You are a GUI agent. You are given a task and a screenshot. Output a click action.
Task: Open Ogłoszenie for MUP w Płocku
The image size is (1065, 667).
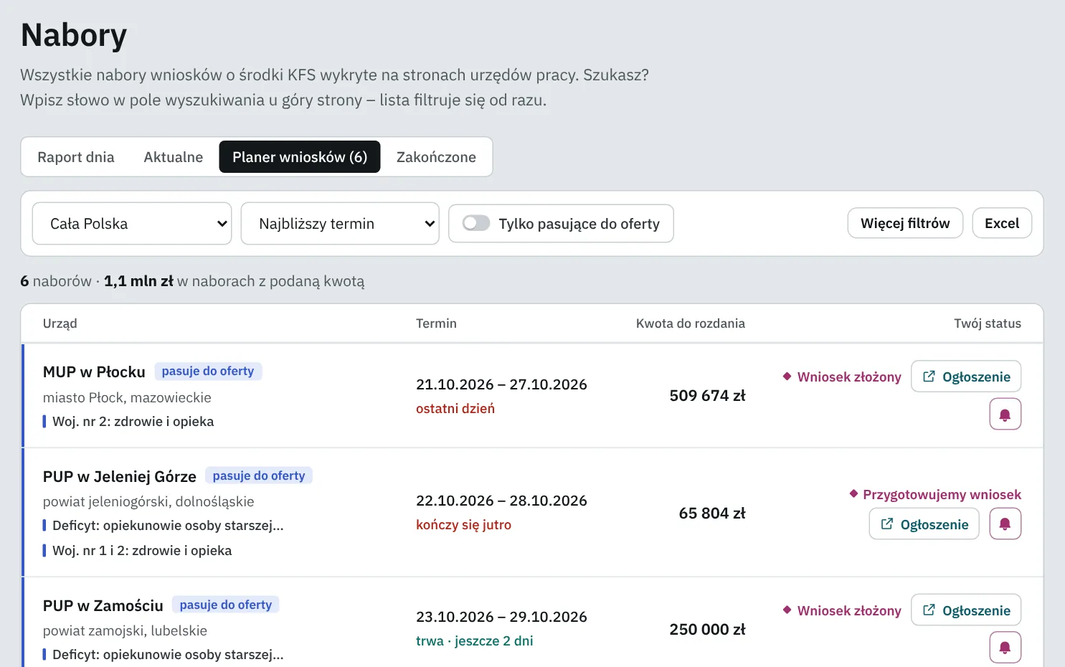[x=966, y=377]
